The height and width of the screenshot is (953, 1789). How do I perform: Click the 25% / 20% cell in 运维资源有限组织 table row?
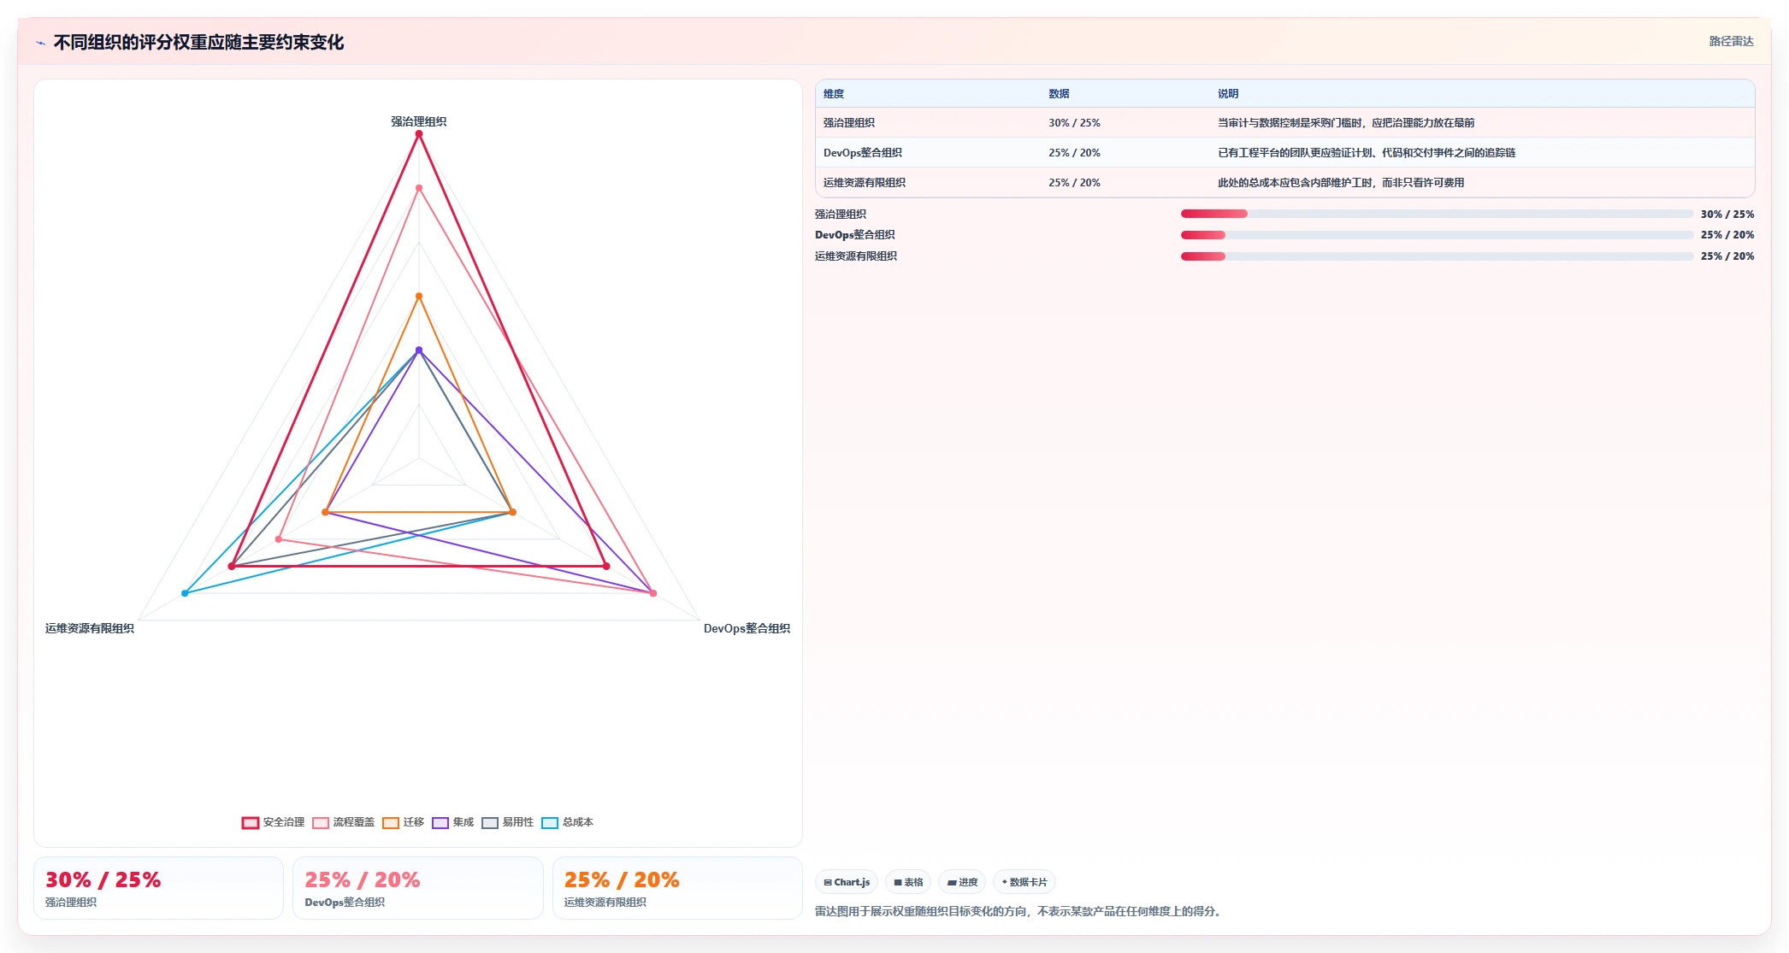(x=1074, y=183)
